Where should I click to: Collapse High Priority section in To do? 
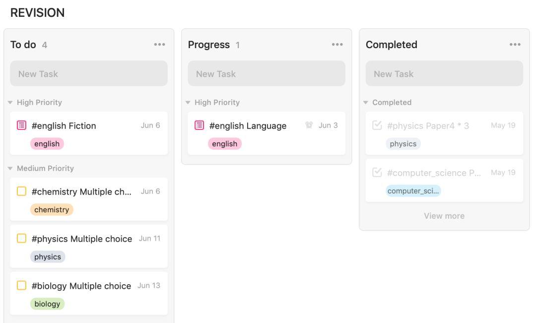point(10,103)
